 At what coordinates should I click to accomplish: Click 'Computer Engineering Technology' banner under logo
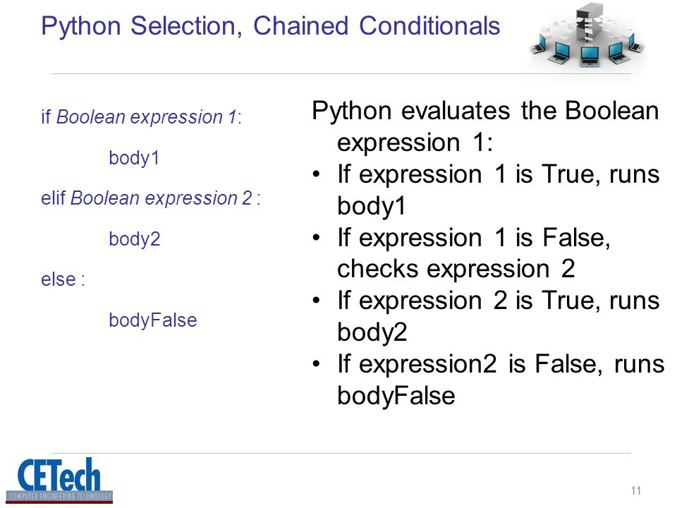click(x=59, y=496)
